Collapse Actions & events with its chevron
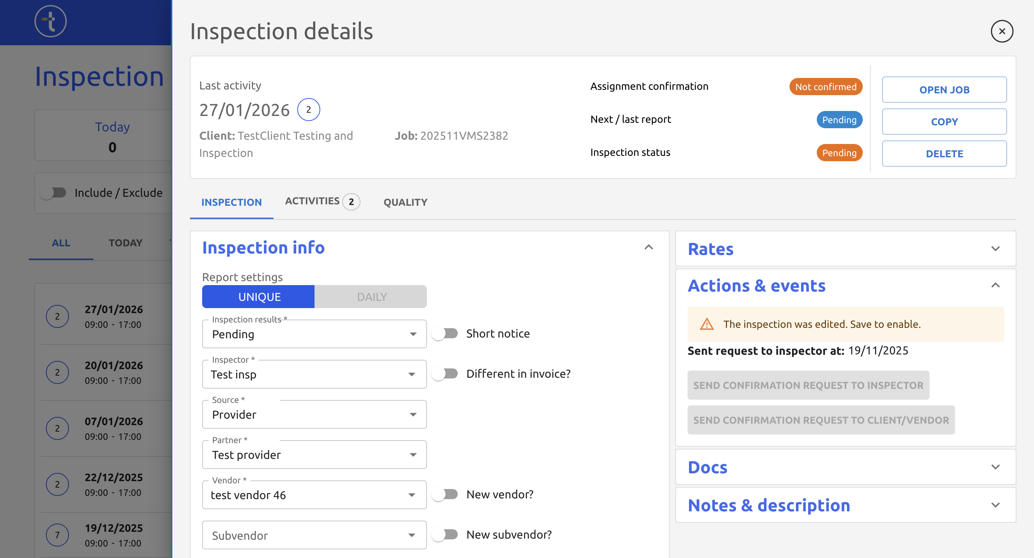Screen dimensions: 1034x558 coord(995,285)
